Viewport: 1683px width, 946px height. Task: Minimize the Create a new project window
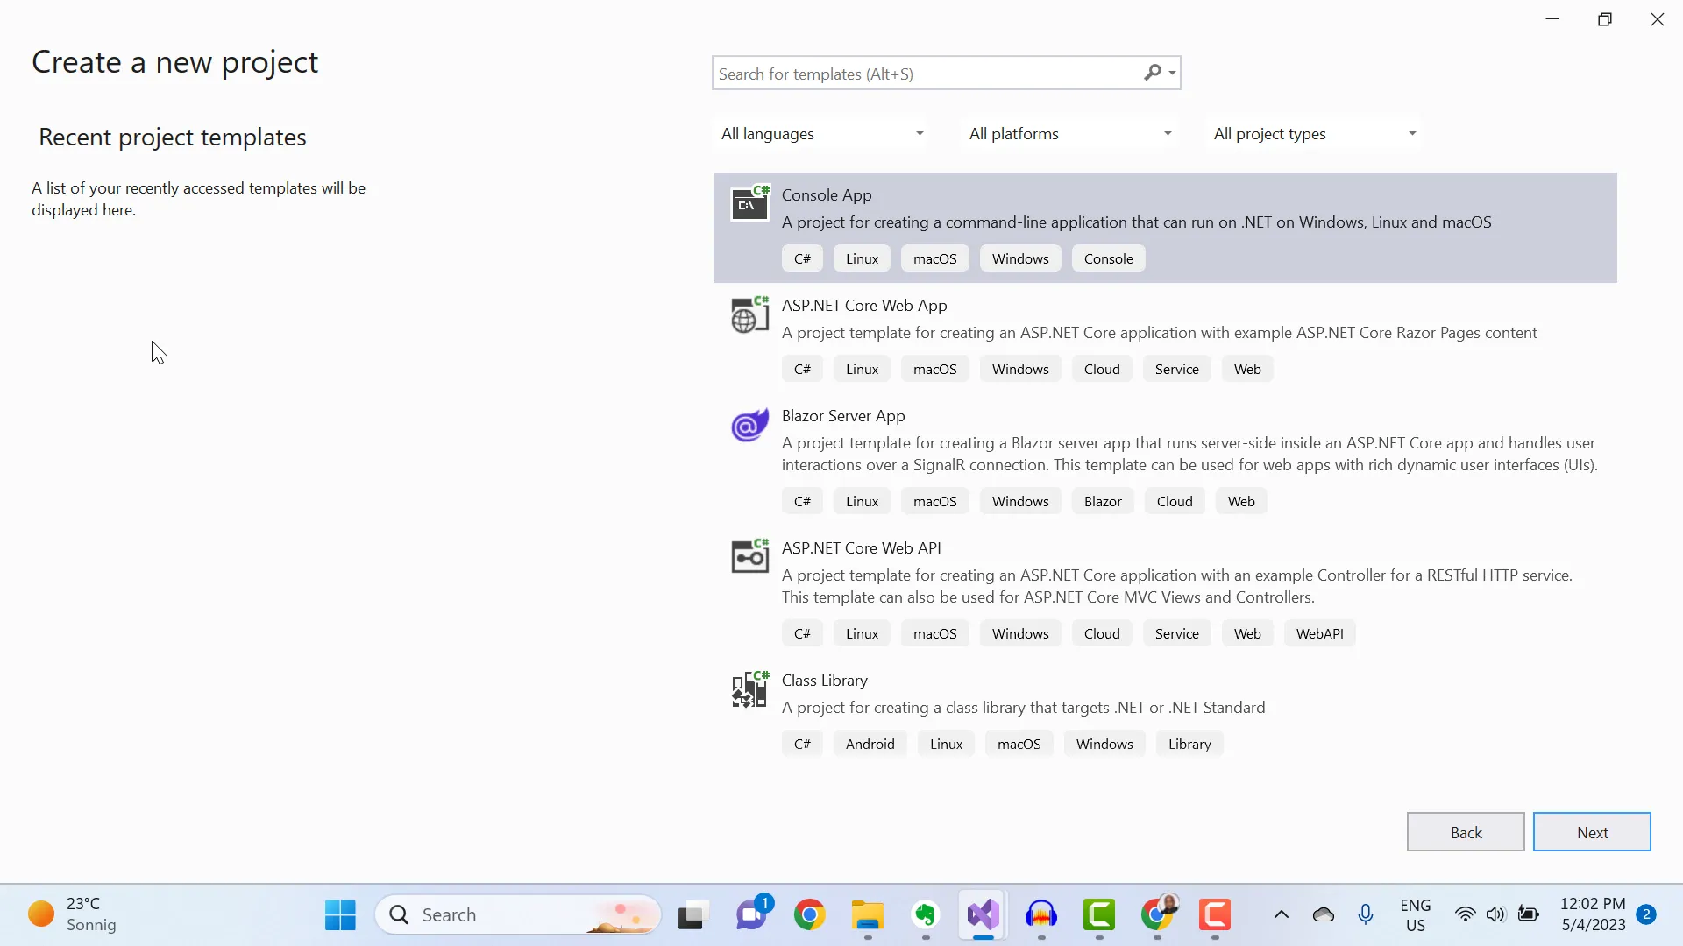click(x=1552, y=19)
